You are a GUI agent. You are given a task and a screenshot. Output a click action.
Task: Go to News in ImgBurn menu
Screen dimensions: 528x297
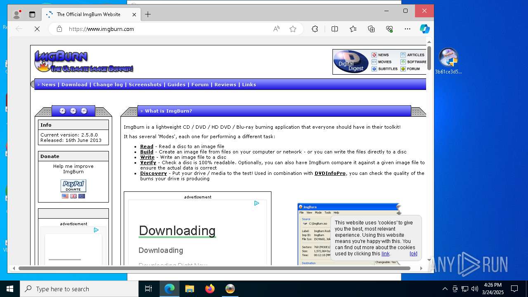click(48, 85)
